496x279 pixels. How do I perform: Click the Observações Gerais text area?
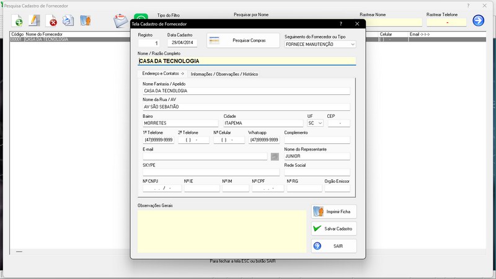pyautogui.click(x=222, y=231)
